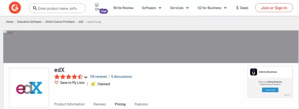Open the 5 discussions link
Screen dimensions: 299x109
point(121,76)
